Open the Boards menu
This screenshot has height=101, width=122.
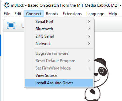coord(52,14)
